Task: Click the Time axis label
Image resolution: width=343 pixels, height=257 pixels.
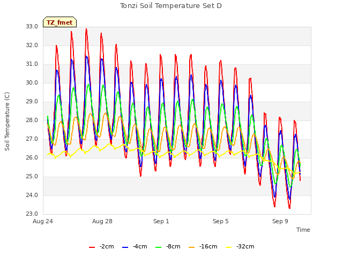Action: click(x=303, y=230)
